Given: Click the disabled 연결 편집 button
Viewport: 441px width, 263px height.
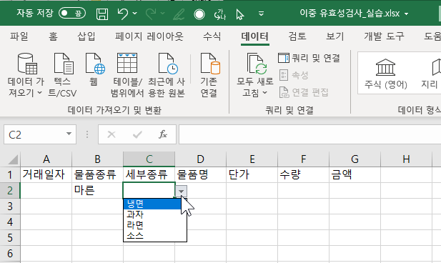Looking at the screenshot, I should point(304,92).
